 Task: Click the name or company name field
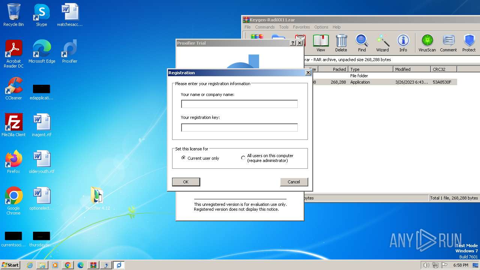click(x=239, y=104)
